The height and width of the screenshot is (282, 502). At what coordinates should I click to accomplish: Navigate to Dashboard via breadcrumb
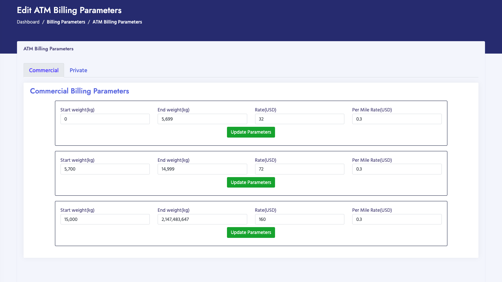[28, 22]
